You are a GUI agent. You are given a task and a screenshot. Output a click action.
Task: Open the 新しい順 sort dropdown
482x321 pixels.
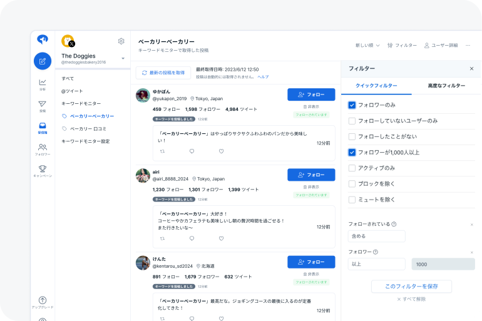coord(366,46)
